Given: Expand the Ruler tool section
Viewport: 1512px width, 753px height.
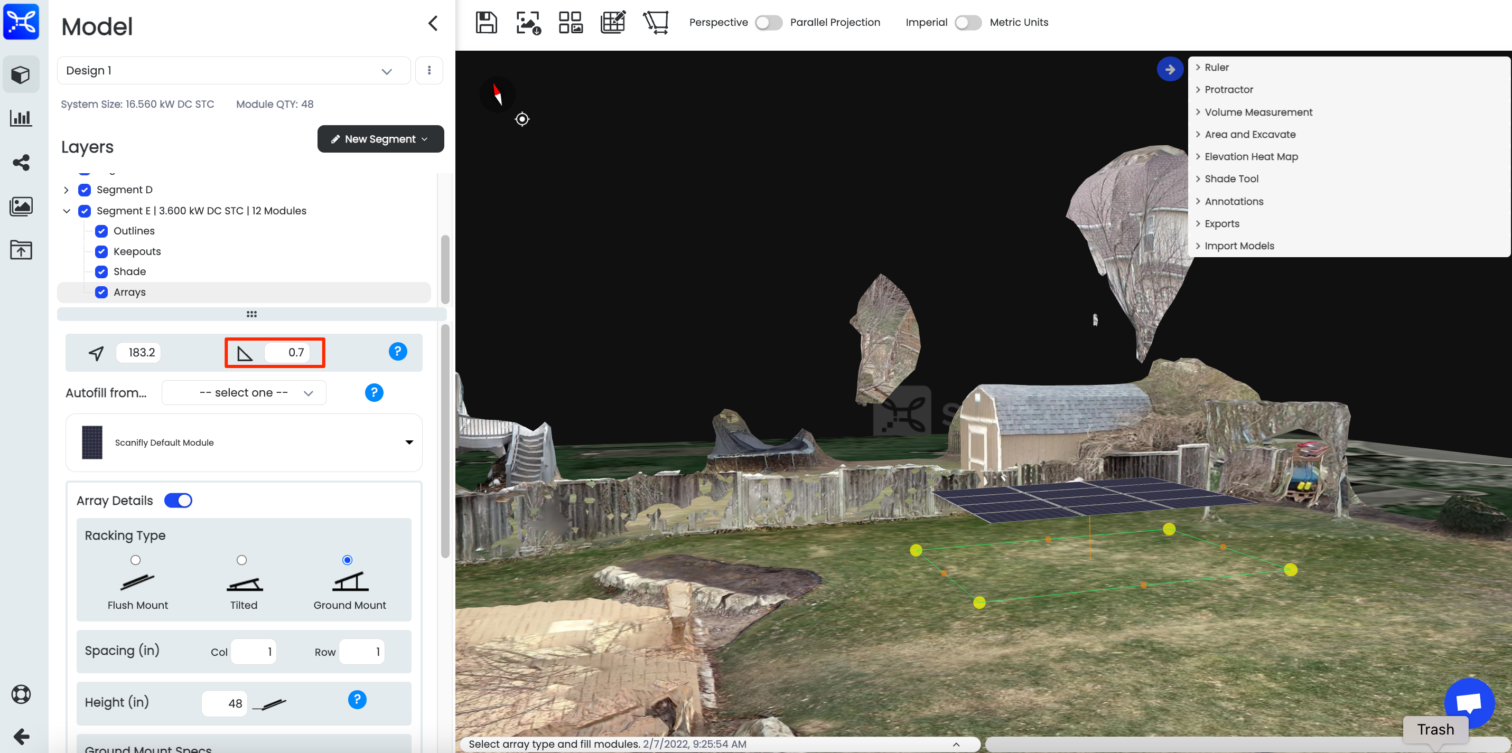Looking at the screenshot, I should click(1216, 68).
